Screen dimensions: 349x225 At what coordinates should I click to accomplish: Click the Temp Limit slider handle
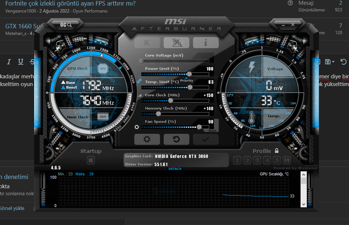click(190, 87)
